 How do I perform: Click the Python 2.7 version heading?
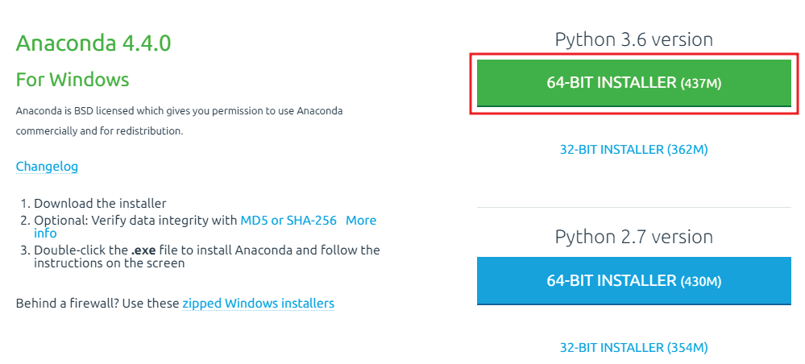633,237
